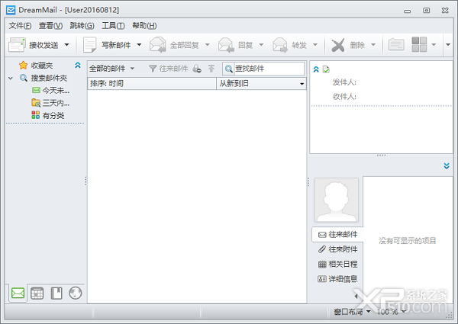
Task: Click the jump-to-top arrow icon
Action: pyautogui.click(x=211, y=69)
